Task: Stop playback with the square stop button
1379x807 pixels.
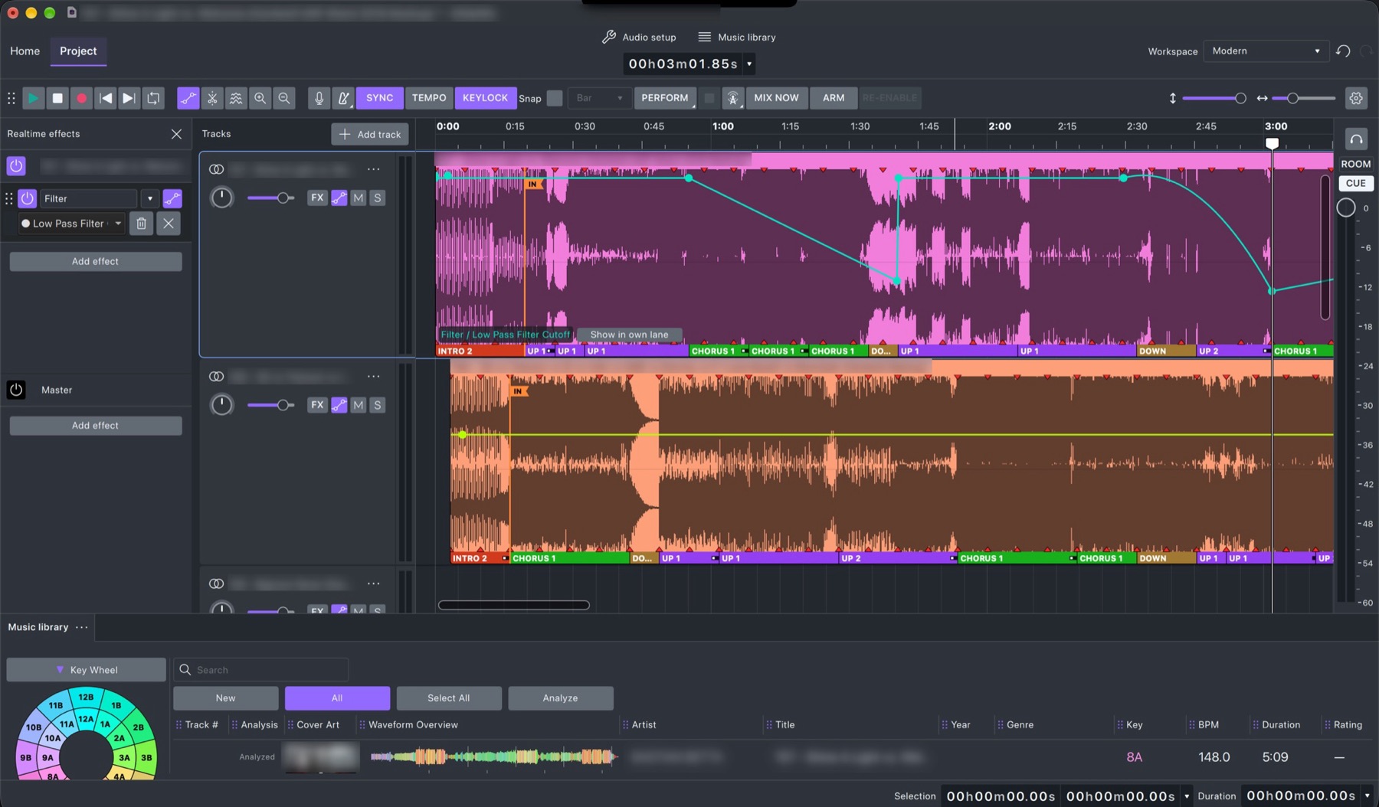Action: [x=57, y=98]
